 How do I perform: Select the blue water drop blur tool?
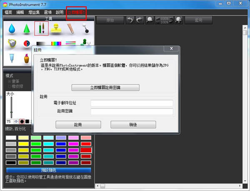(x=12, y=29)
